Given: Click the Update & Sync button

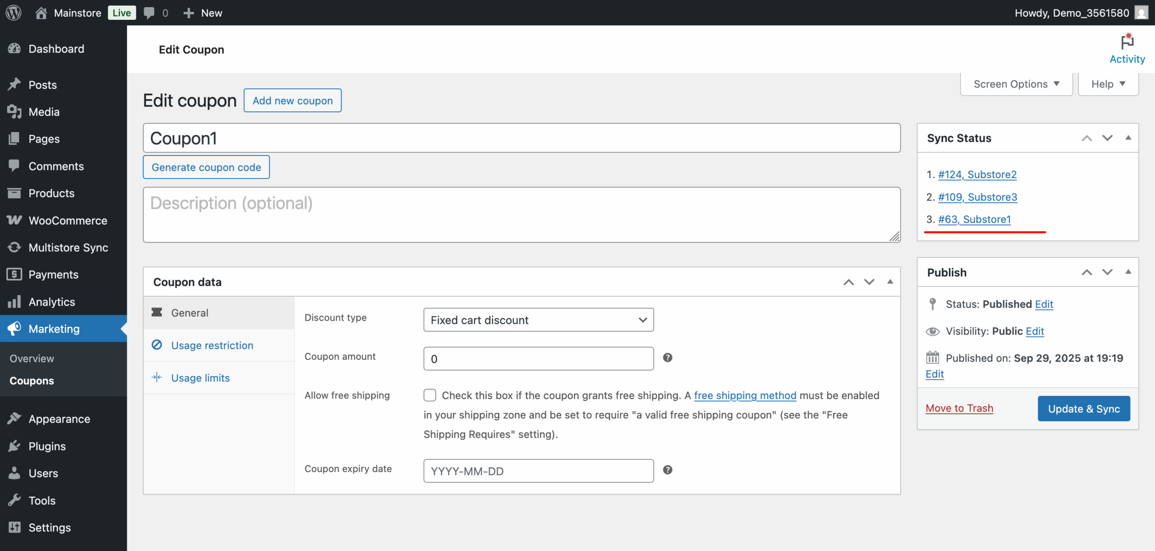Looking at the screenshot, I should [x=1083, y=409].
